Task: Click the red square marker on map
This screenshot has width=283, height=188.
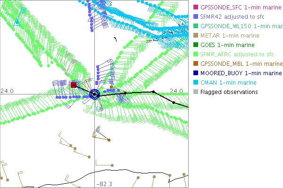Action: pyautogui.click(x=73, y=85)
